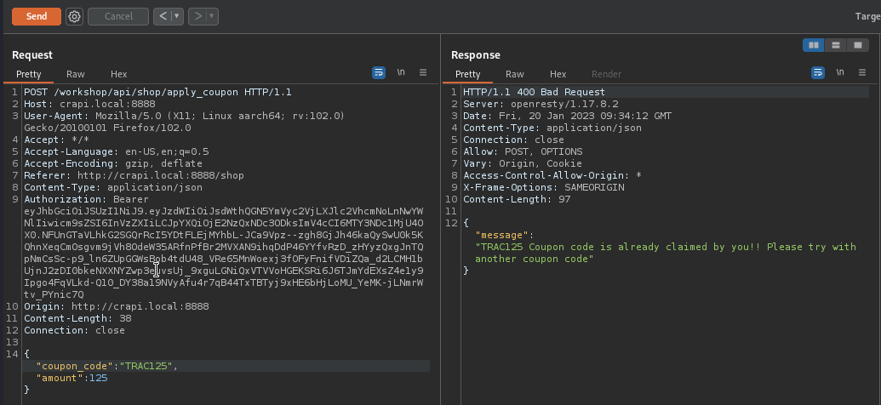The width and height of the screenshot is (881, 405).
Task: View the Response in Hex tab
Action: pos(558,74)
